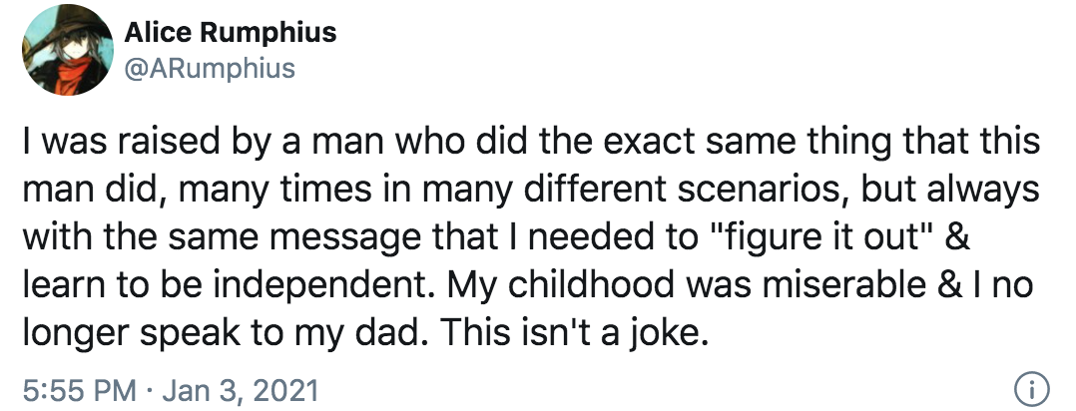Click the tweet's first line starting "I was raised"
1076x411 pixels.
[532, 142]
